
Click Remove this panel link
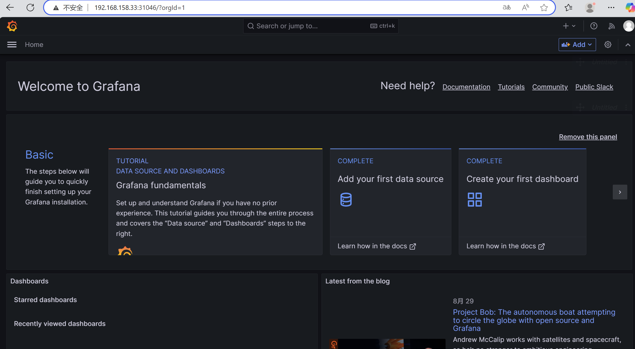coord(588,137)
